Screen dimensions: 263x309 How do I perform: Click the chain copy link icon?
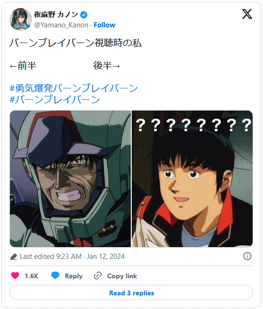(x=98, y=275)
